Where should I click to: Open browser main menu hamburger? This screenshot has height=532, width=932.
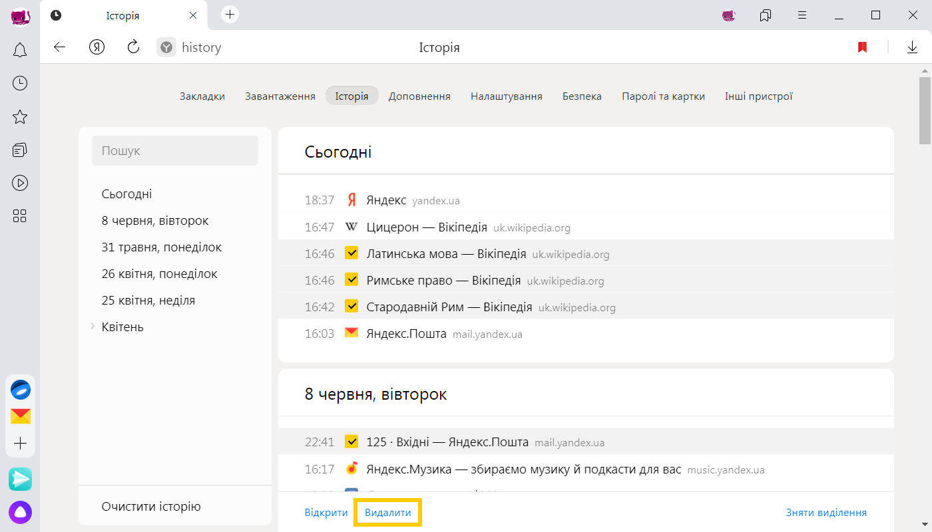802,15
